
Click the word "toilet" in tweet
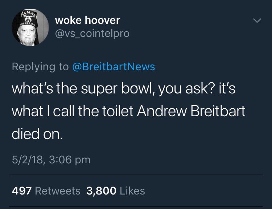(118, 111)
